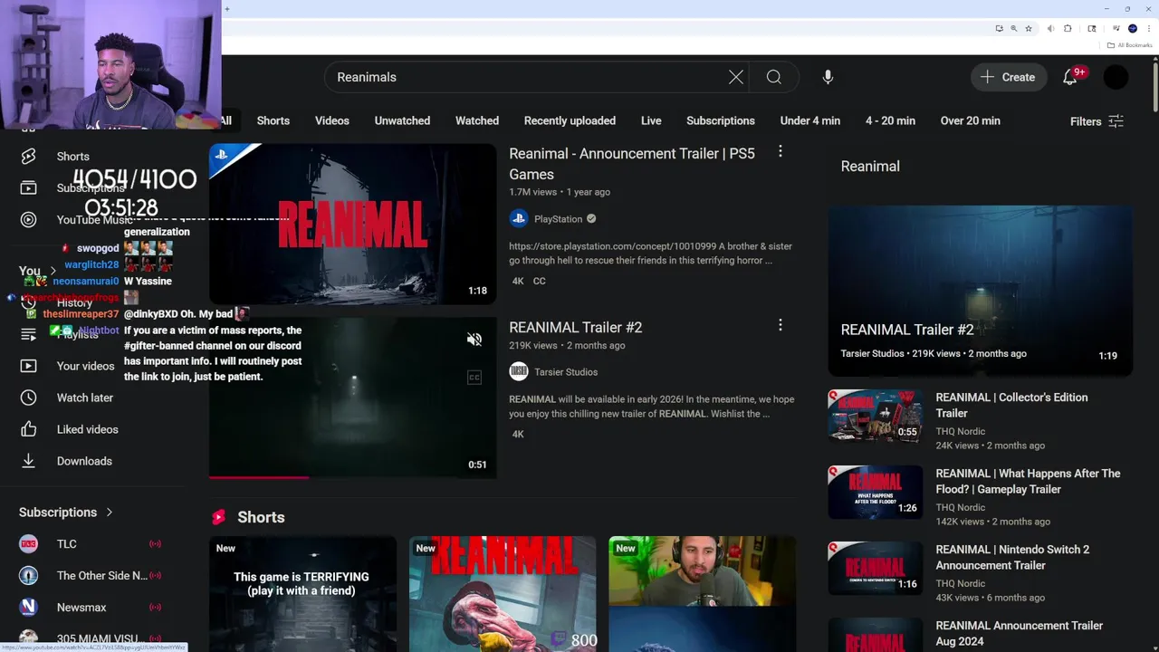The height and width of the screenshot is (652, 1159).
Task: Open the Nintendo Switch 2 trailer thumbnail
Action: coord(876,567)
